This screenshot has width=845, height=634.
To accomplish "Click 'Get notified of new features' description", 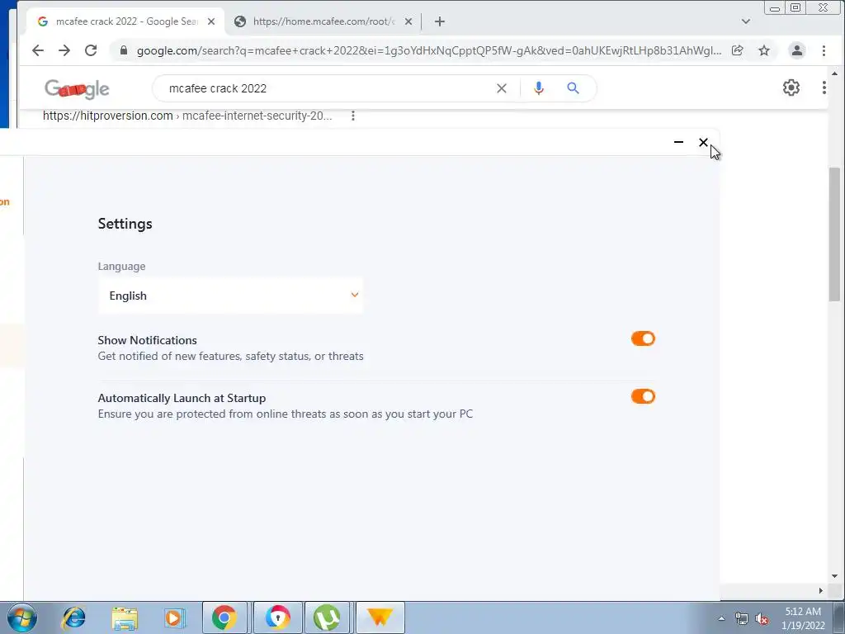I will pos(231,356).
